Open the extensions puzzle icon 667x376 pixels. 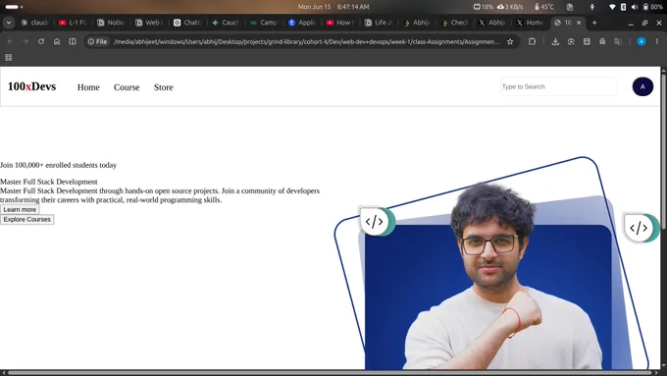point(532,42)
